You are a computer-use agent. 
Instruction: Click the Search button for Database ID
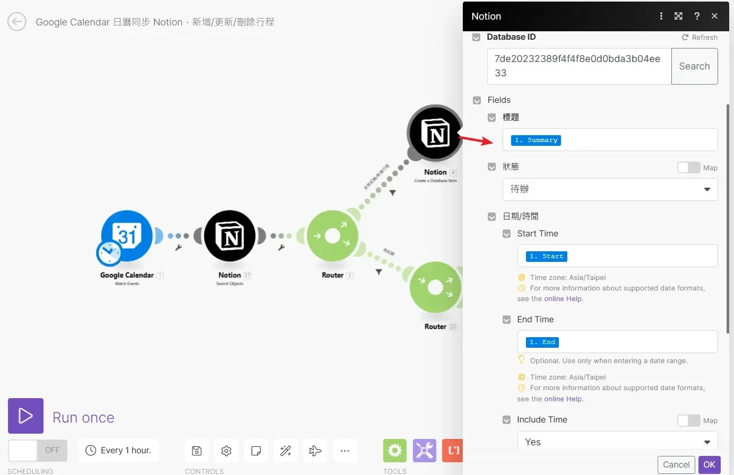[x=694, y=66]
